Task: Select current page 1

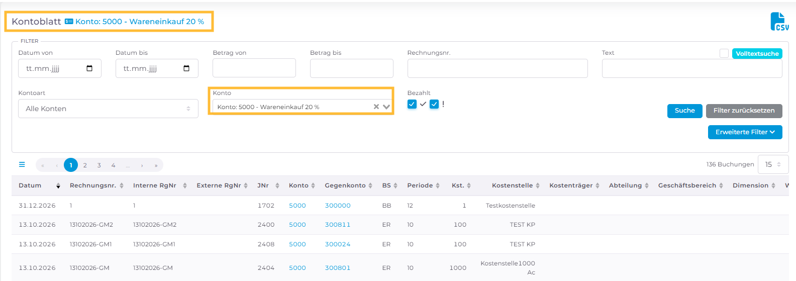Action: click(x=71, y=165)
